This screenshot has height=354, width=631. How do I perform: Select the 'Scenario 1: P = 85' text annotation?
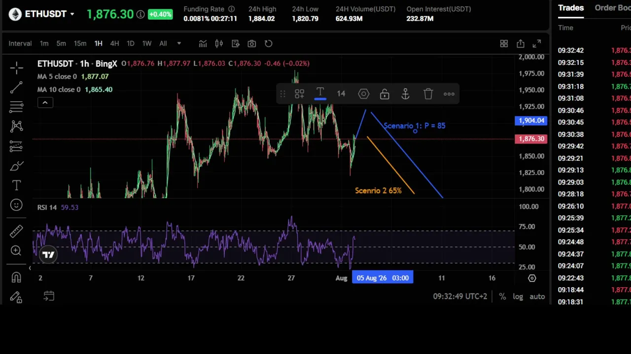click(x=414, y=126)
